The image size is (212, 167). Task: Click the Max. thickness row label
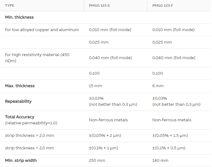(20, 86)
